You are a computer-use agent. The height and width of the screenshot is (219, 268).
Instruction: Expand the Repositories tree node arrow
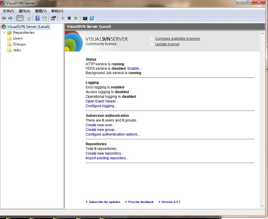point(4,32)
